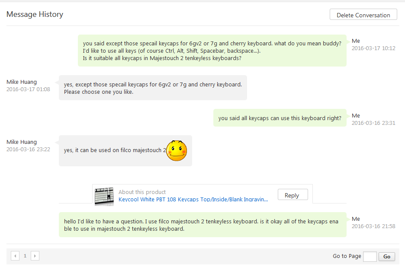Click the timestamp 2016-03-17 01:08

28,89
